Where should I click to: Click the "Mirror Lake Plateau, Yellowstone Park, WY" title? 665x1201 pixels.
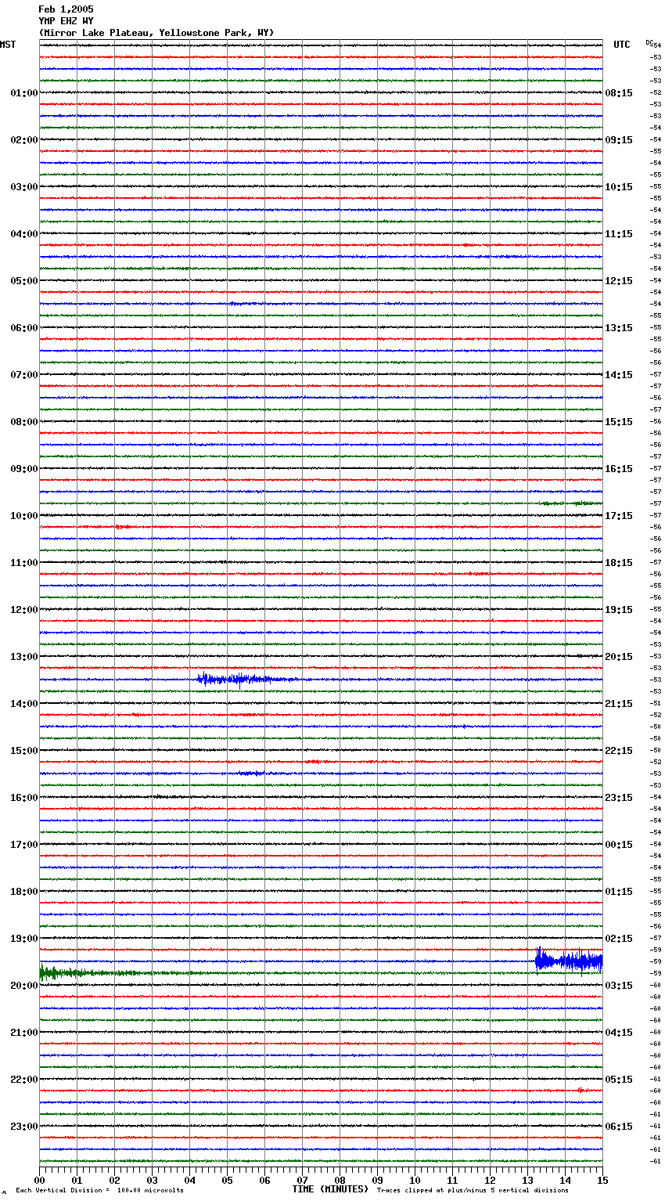(x=156, y=33)
